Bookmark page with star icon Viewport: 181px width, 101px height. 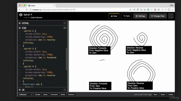point(130,10)
